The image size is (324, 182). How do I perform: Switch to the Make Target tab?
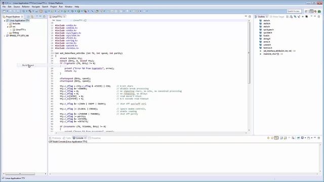coord(278,17)
